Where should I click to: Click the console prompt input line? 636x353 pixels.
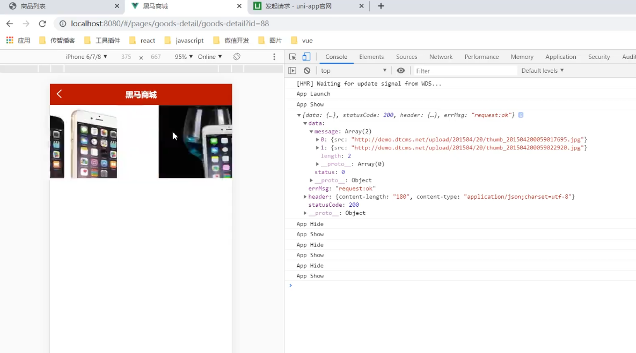[463, 286]
